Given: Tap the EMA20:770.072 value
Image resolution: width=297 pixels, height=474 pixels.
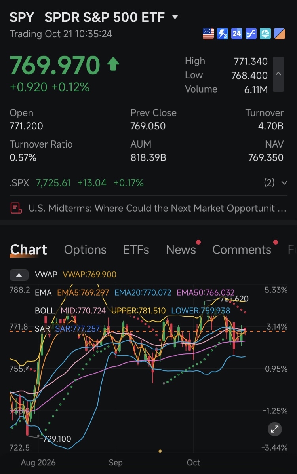Looking at the screenshot, I should (x=143, y=293).
